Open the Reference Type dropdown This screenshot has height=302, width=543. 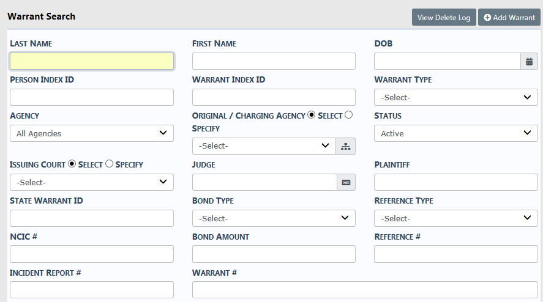(x=455, y=218)
